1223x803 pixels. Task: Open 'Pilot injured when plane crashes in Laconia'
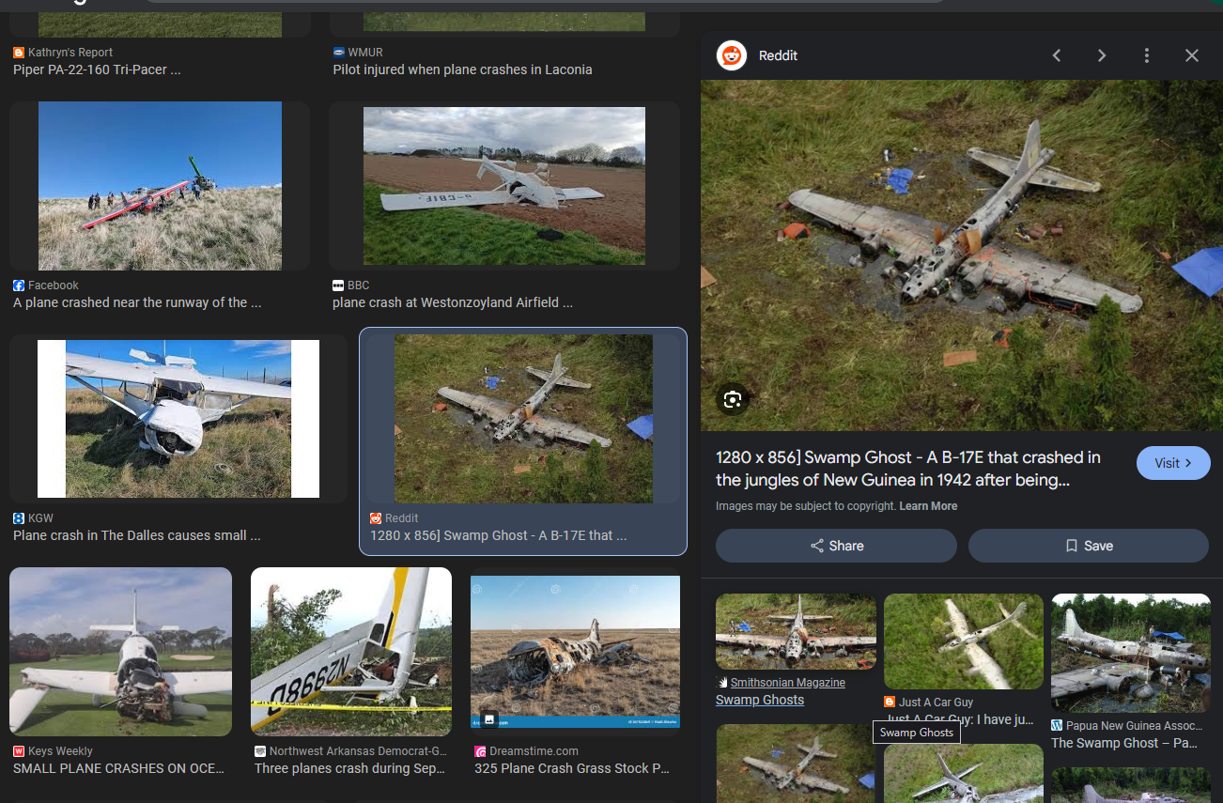pos(462,69)
